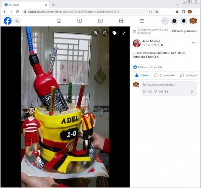Open post options three-dot menu
201x188 pixels.
(193, 43)
